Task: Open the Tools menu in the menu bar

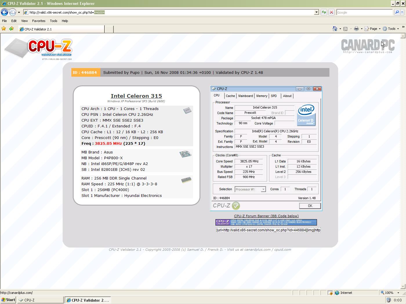Action: (x=54, y=21)
